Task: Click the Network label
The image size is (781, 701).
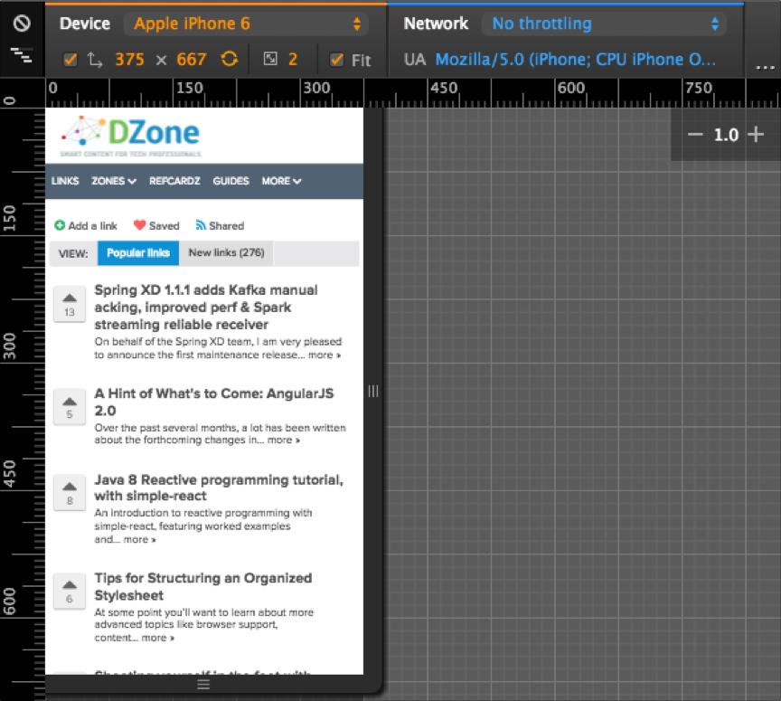Action: (x=436, y=24)
